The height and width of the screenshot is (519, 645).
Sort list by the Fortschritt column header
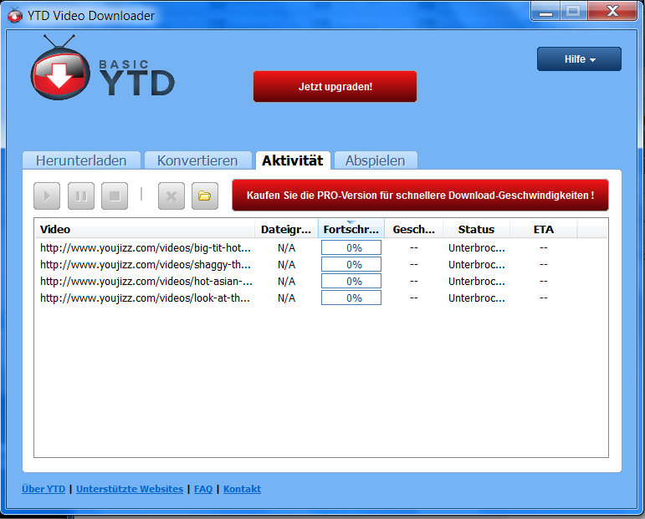pyautogui.click(x=351, y=229)
